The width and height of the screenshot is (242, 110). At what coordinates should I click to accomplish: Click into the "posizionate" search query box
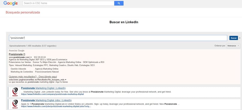118,38
